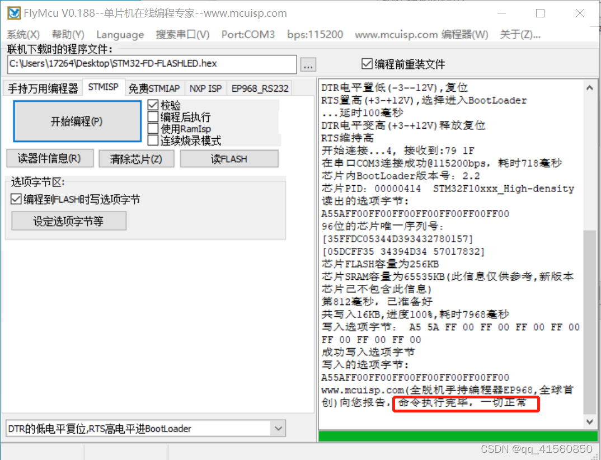601x460 pixels.
Task: Open the 帮助(Y) menu
Action: pos(68,35)
